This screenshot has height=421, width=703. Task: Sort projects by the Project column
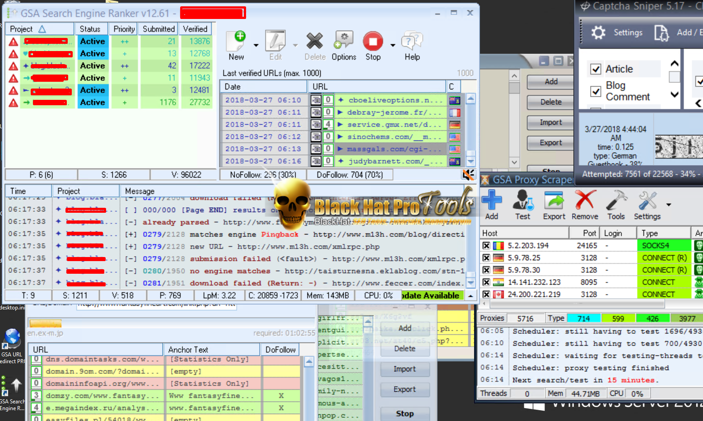pyautogui.click(x=39, y=29)
